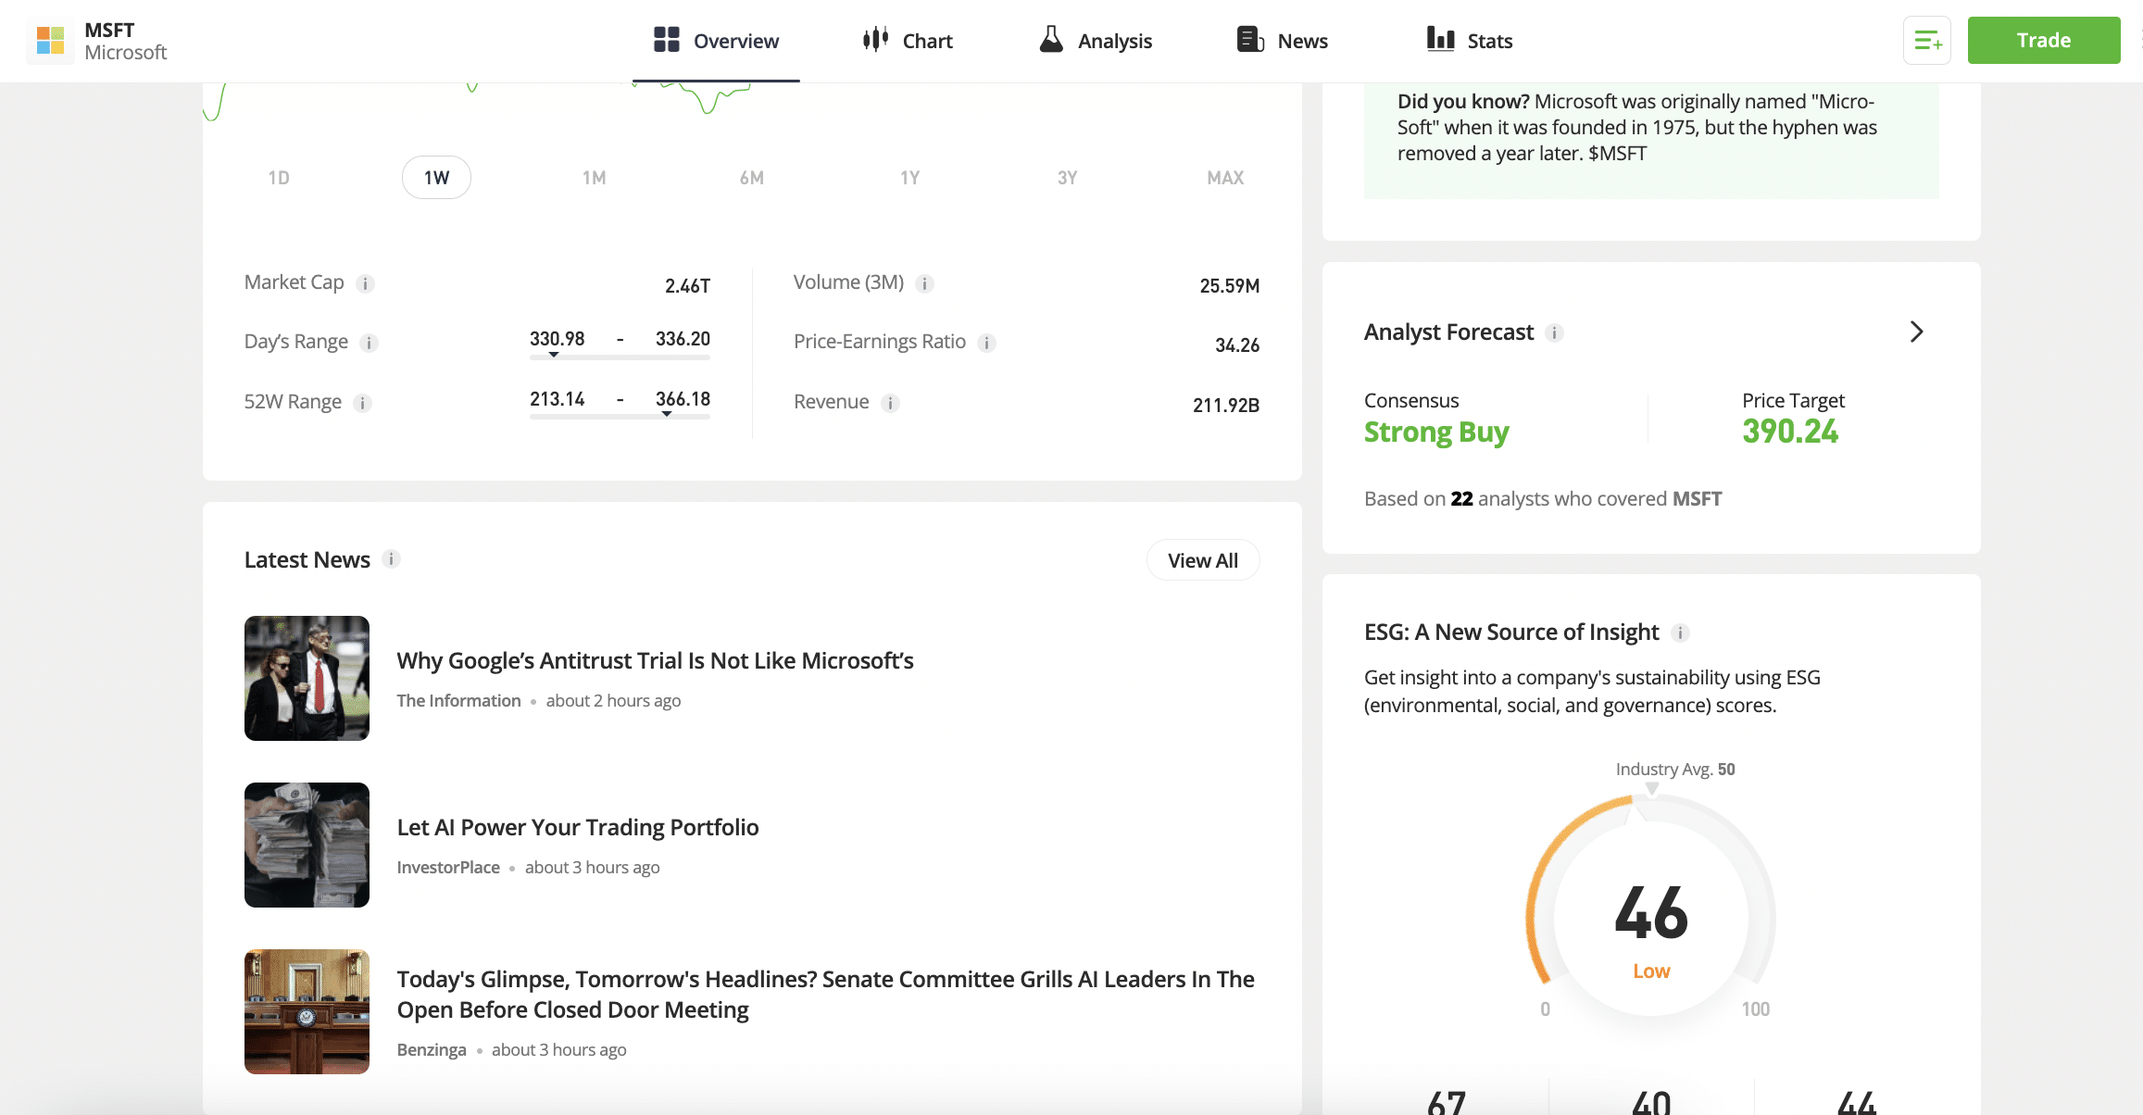The width and height of the screenshot is (2143, 1115).
Task: Switch to the Chart tab
Action: [x=908, y=41]
